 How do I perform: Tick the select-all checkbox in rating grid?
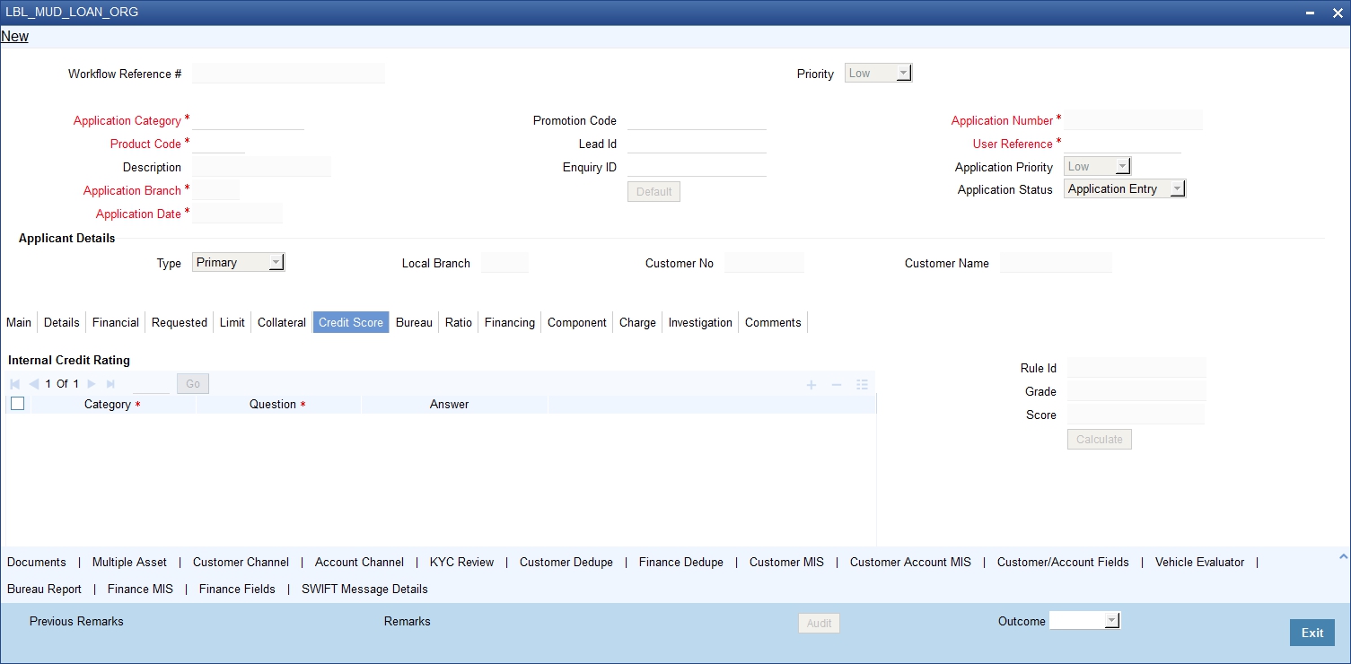17,404
